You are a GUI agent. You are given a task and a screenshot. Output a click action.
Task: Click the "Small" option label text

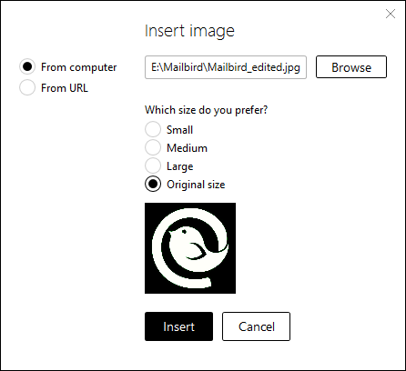(x=179, y=130)
